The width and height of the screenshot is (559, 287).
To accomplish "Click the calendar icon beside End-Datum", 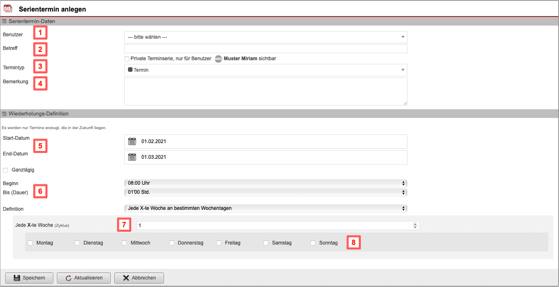I will [132, 157].
